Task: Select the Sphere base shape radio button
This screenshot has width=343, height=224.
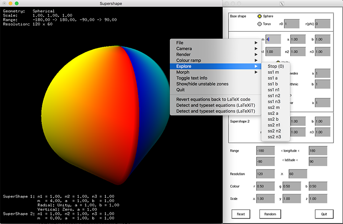Action: coord(260,16)
